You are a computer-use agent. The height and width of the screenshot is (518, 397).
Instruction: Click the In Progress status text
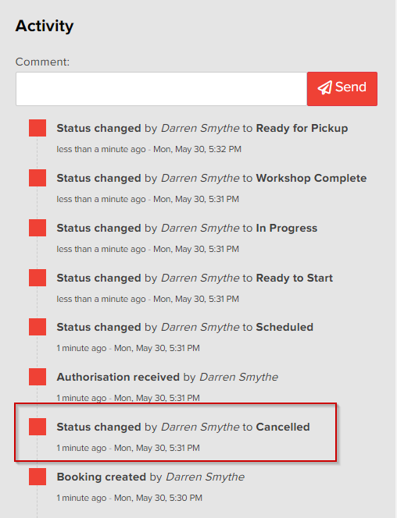pos(287,228)
